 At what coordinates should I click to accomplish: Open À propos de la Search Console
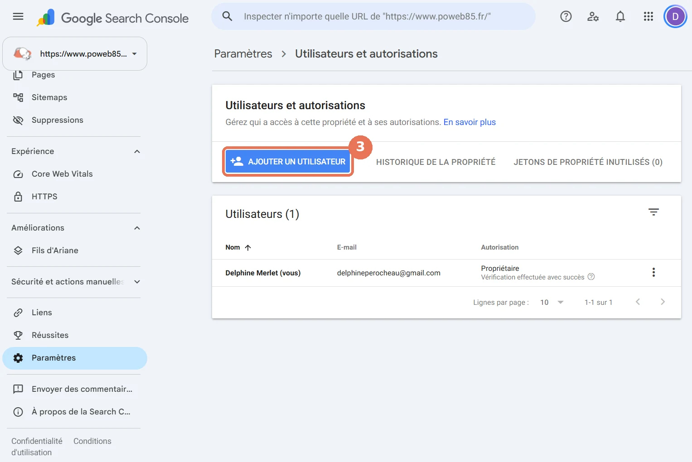click(75, 412)
